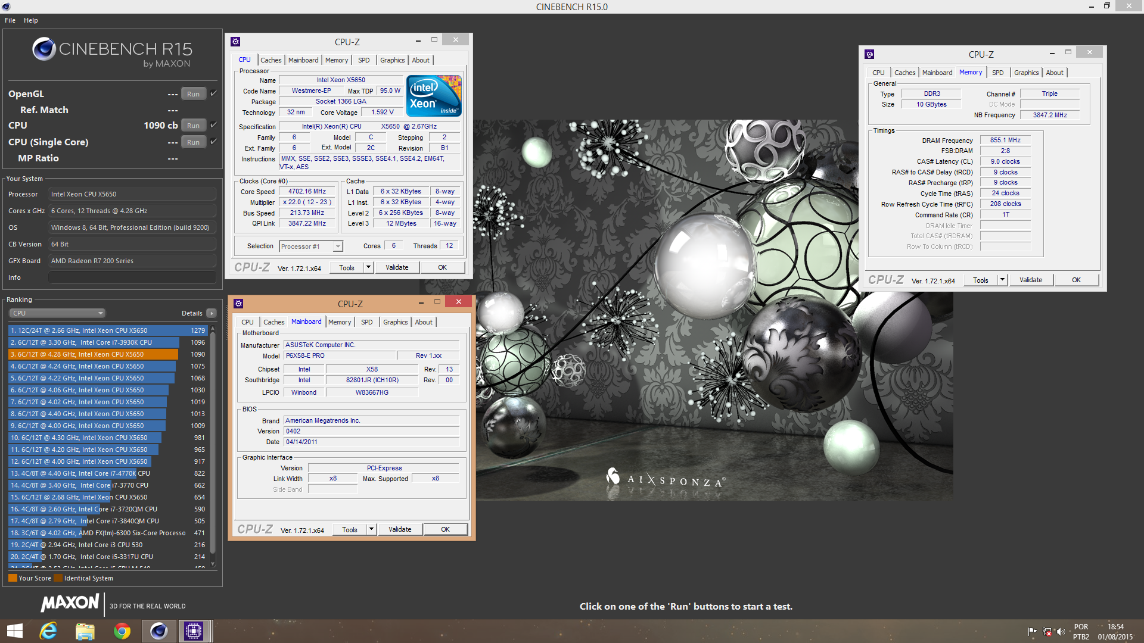This screenshot has height=643, width=1144.
Task: Open File Explorer from the taskbar
Action: pos(85,630)
